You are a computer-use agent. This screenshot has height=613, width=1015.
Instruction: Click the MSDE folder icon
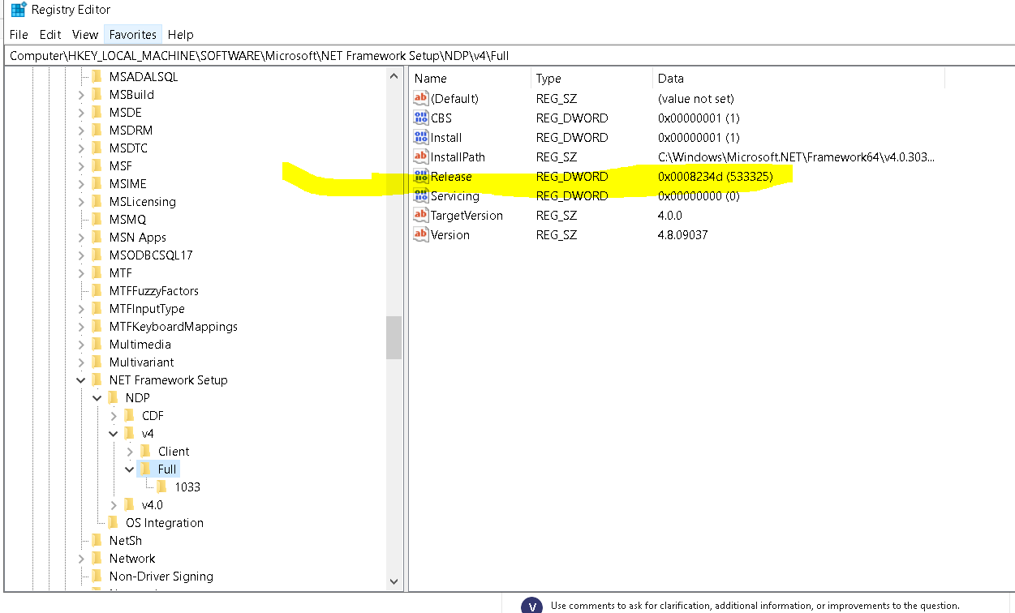[x=97, y=112]
